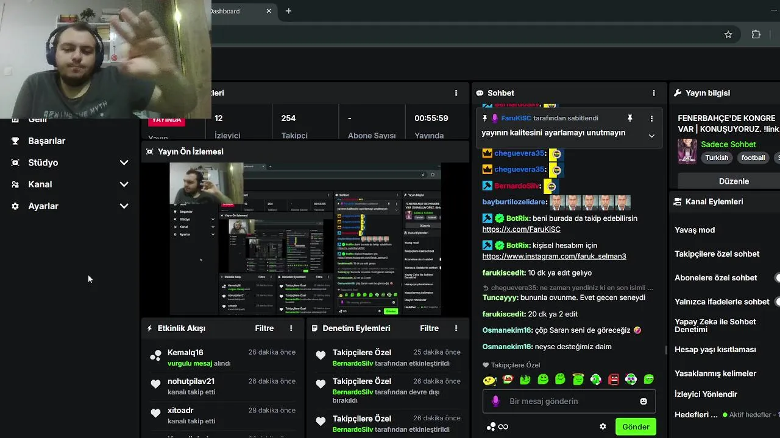
Task: Open Yasaklanmış kelimeler setting
Action: (715, 373)
